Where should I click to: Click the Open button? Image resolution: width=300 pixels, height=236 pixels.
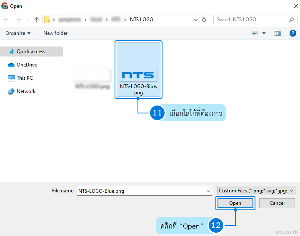[x=235, y=203]
